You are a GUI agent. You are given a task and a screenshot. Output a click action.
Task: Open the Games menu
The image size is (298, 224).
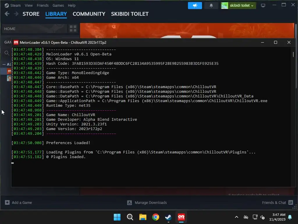58,5
